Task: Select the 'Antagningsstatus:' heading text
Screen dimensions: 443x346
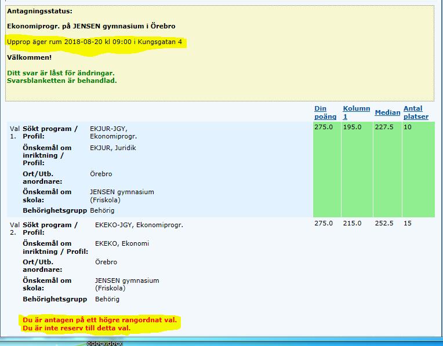Action: pyautogui.click(x=39, y=11)
